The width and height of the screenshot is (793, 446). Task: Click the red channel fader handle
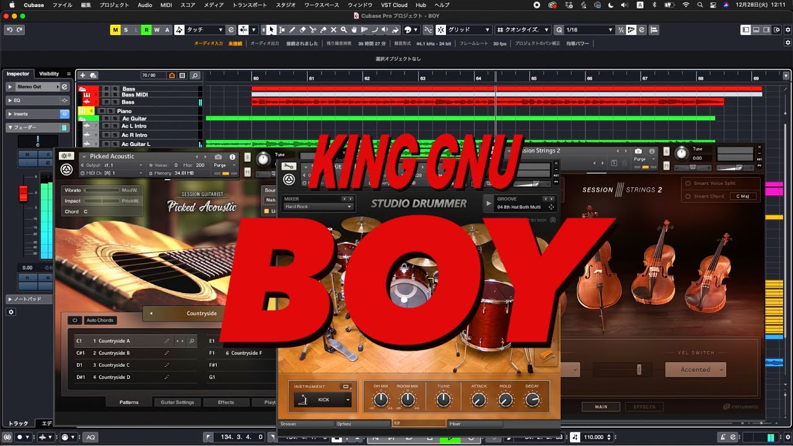pyautogui.click(x=24, y=193)
